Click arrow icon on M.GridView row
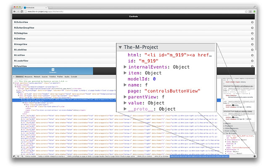Viewport: 269px width, 168px height. pos(252,39)
